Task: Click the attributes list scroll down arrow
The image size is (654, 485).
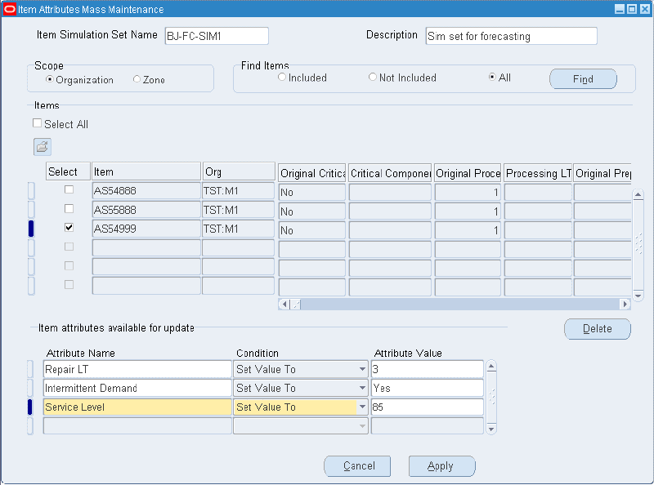Action: coord(491,429)
